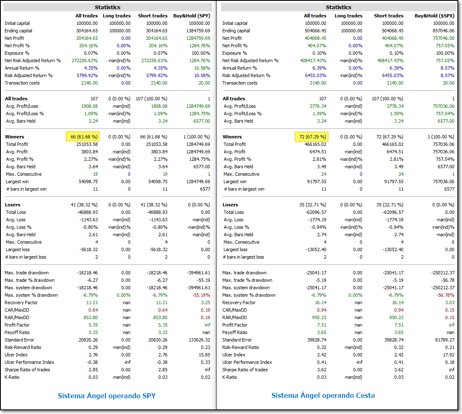The height and width of the screenshot is (414, 462).
Task: Click Ulcer Index 17.92 for Buy&Hold
Action: (x=449, y=355)
